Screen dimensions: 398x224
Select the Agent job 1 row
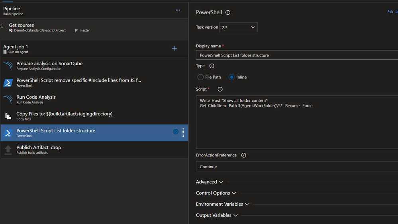coord(94,49)
